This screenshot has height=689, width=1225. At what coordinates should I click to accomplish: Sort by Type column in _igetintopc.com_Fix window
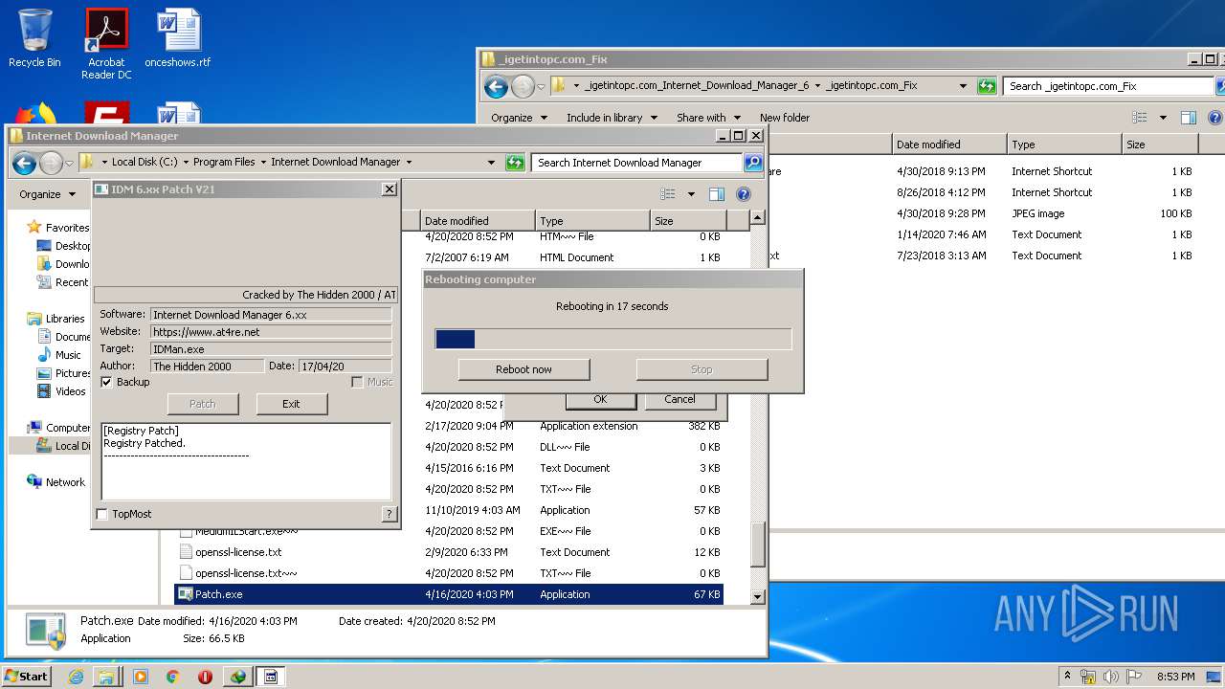(1063, 144)
